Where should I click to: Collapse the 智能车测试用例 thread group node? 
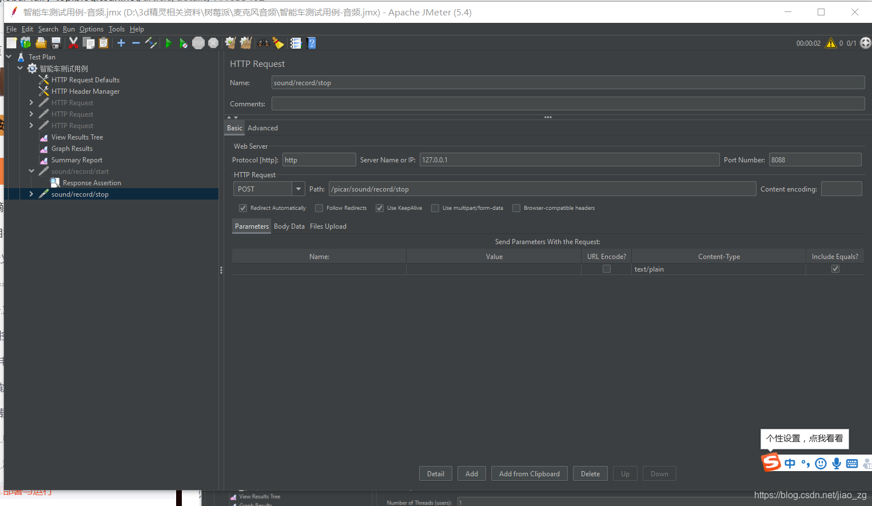click(21, 68)
